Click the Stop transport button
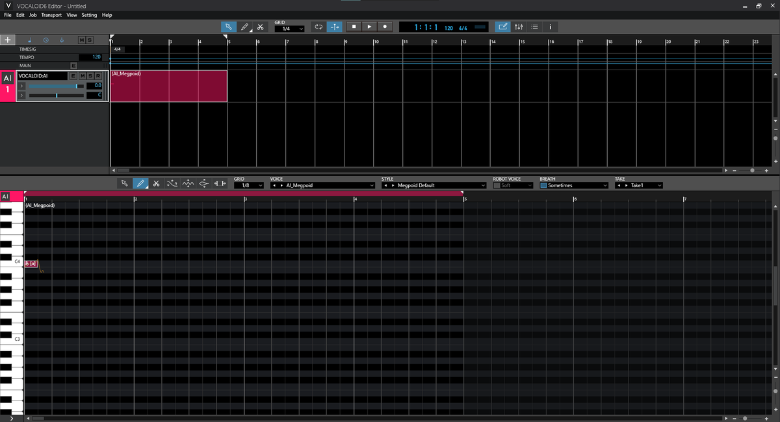780x422 pixels. pos(354,27)
